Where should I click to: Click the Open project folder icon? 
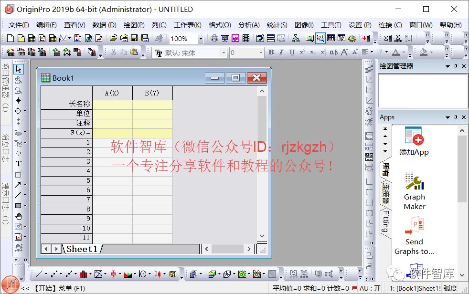click(113, 38)
